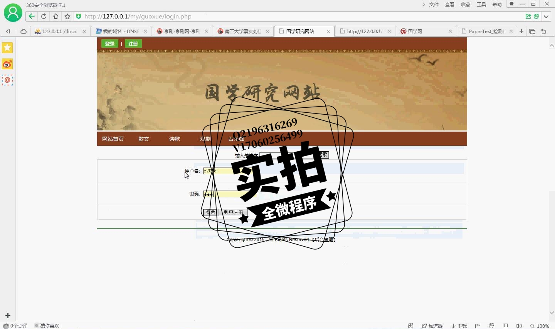Click the cloud icon beside tabs

click(x=24, y=32)
